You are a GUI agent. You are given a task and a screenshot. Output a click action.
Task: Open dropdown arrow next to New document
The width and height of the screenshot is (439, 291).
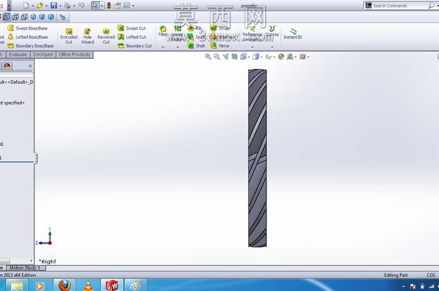tap(33, 6)
